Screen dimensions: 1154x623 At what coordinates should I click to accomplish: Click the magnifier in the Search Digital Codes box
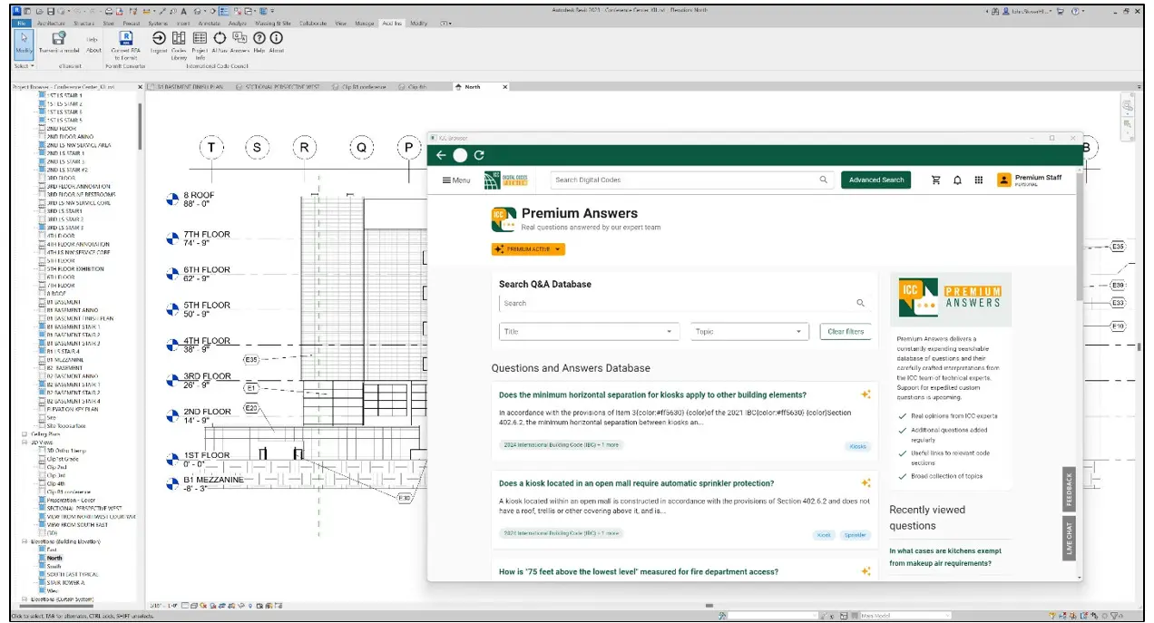824,180
